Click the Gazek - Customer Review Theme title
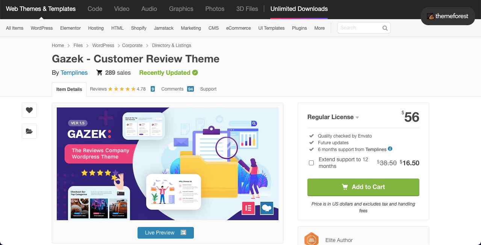This screenshot has width=481, height=245. tap(136, 59)
